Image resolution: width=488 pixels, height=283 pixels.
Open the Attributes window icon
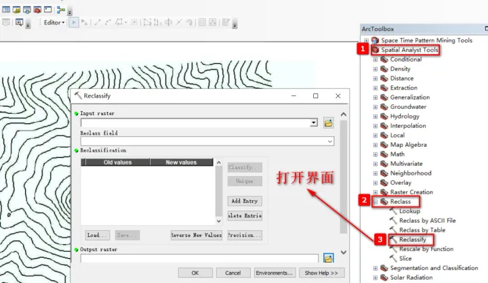pyautogui.click(x=202, y=22)
